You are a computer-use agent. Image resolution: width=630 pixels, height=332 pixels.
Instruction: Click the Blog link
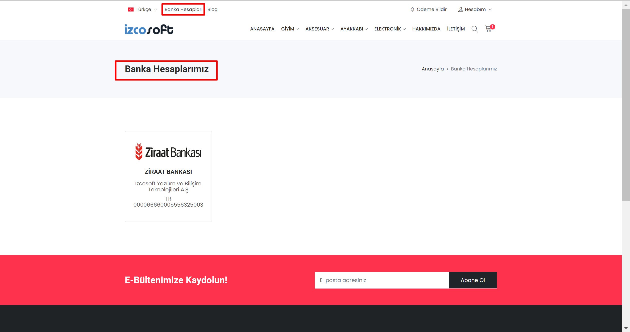[212, 9]
